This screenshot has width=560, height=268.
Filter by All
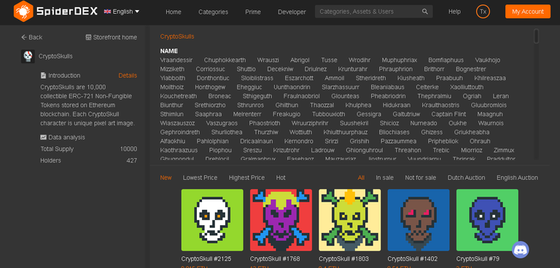361,178
